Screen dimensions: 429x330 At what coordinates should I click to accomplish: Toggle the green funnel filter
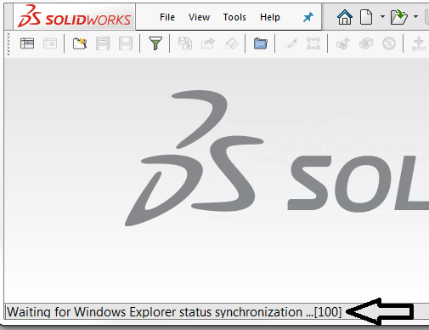(x=155, y=43)
